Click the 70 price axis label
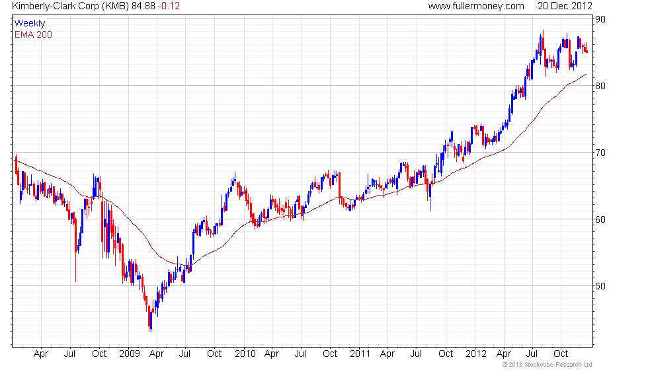 [x=600, y=153]
